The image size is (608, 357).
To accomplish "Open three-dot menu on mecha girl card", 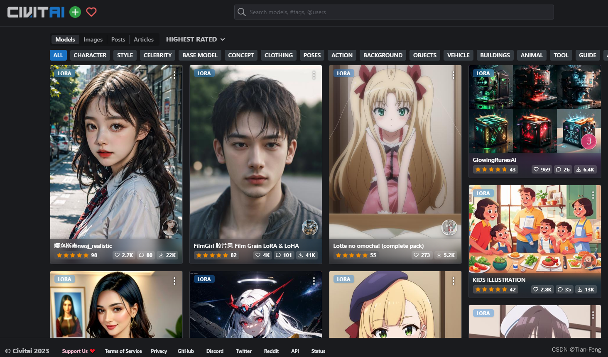I will coord(314,281).
